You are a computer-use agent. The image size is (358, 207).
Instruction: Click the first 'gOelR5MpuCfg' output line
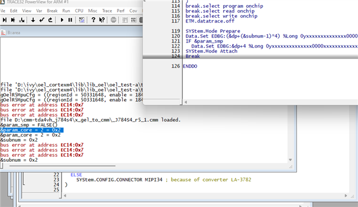tap(71, 95)
